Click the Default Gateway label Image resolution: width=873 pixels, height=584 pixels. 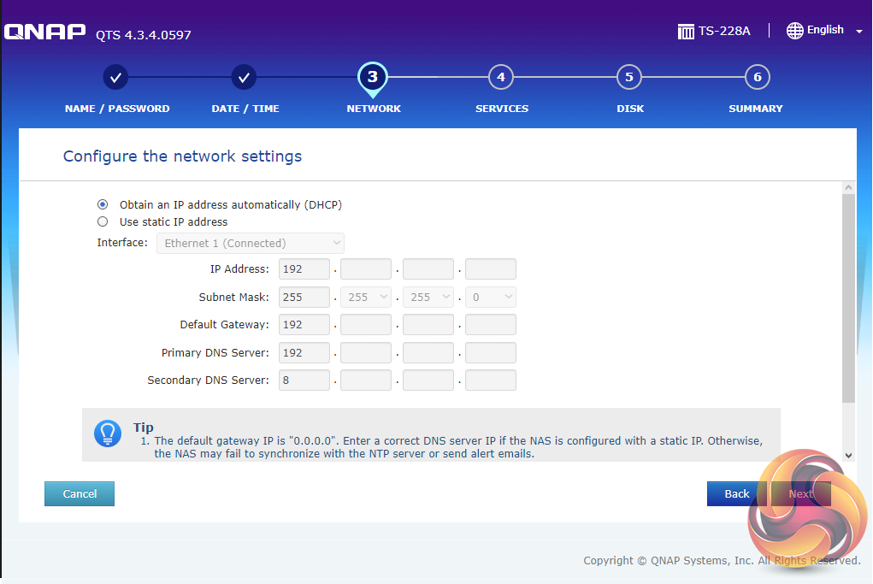tap(224, 325)
